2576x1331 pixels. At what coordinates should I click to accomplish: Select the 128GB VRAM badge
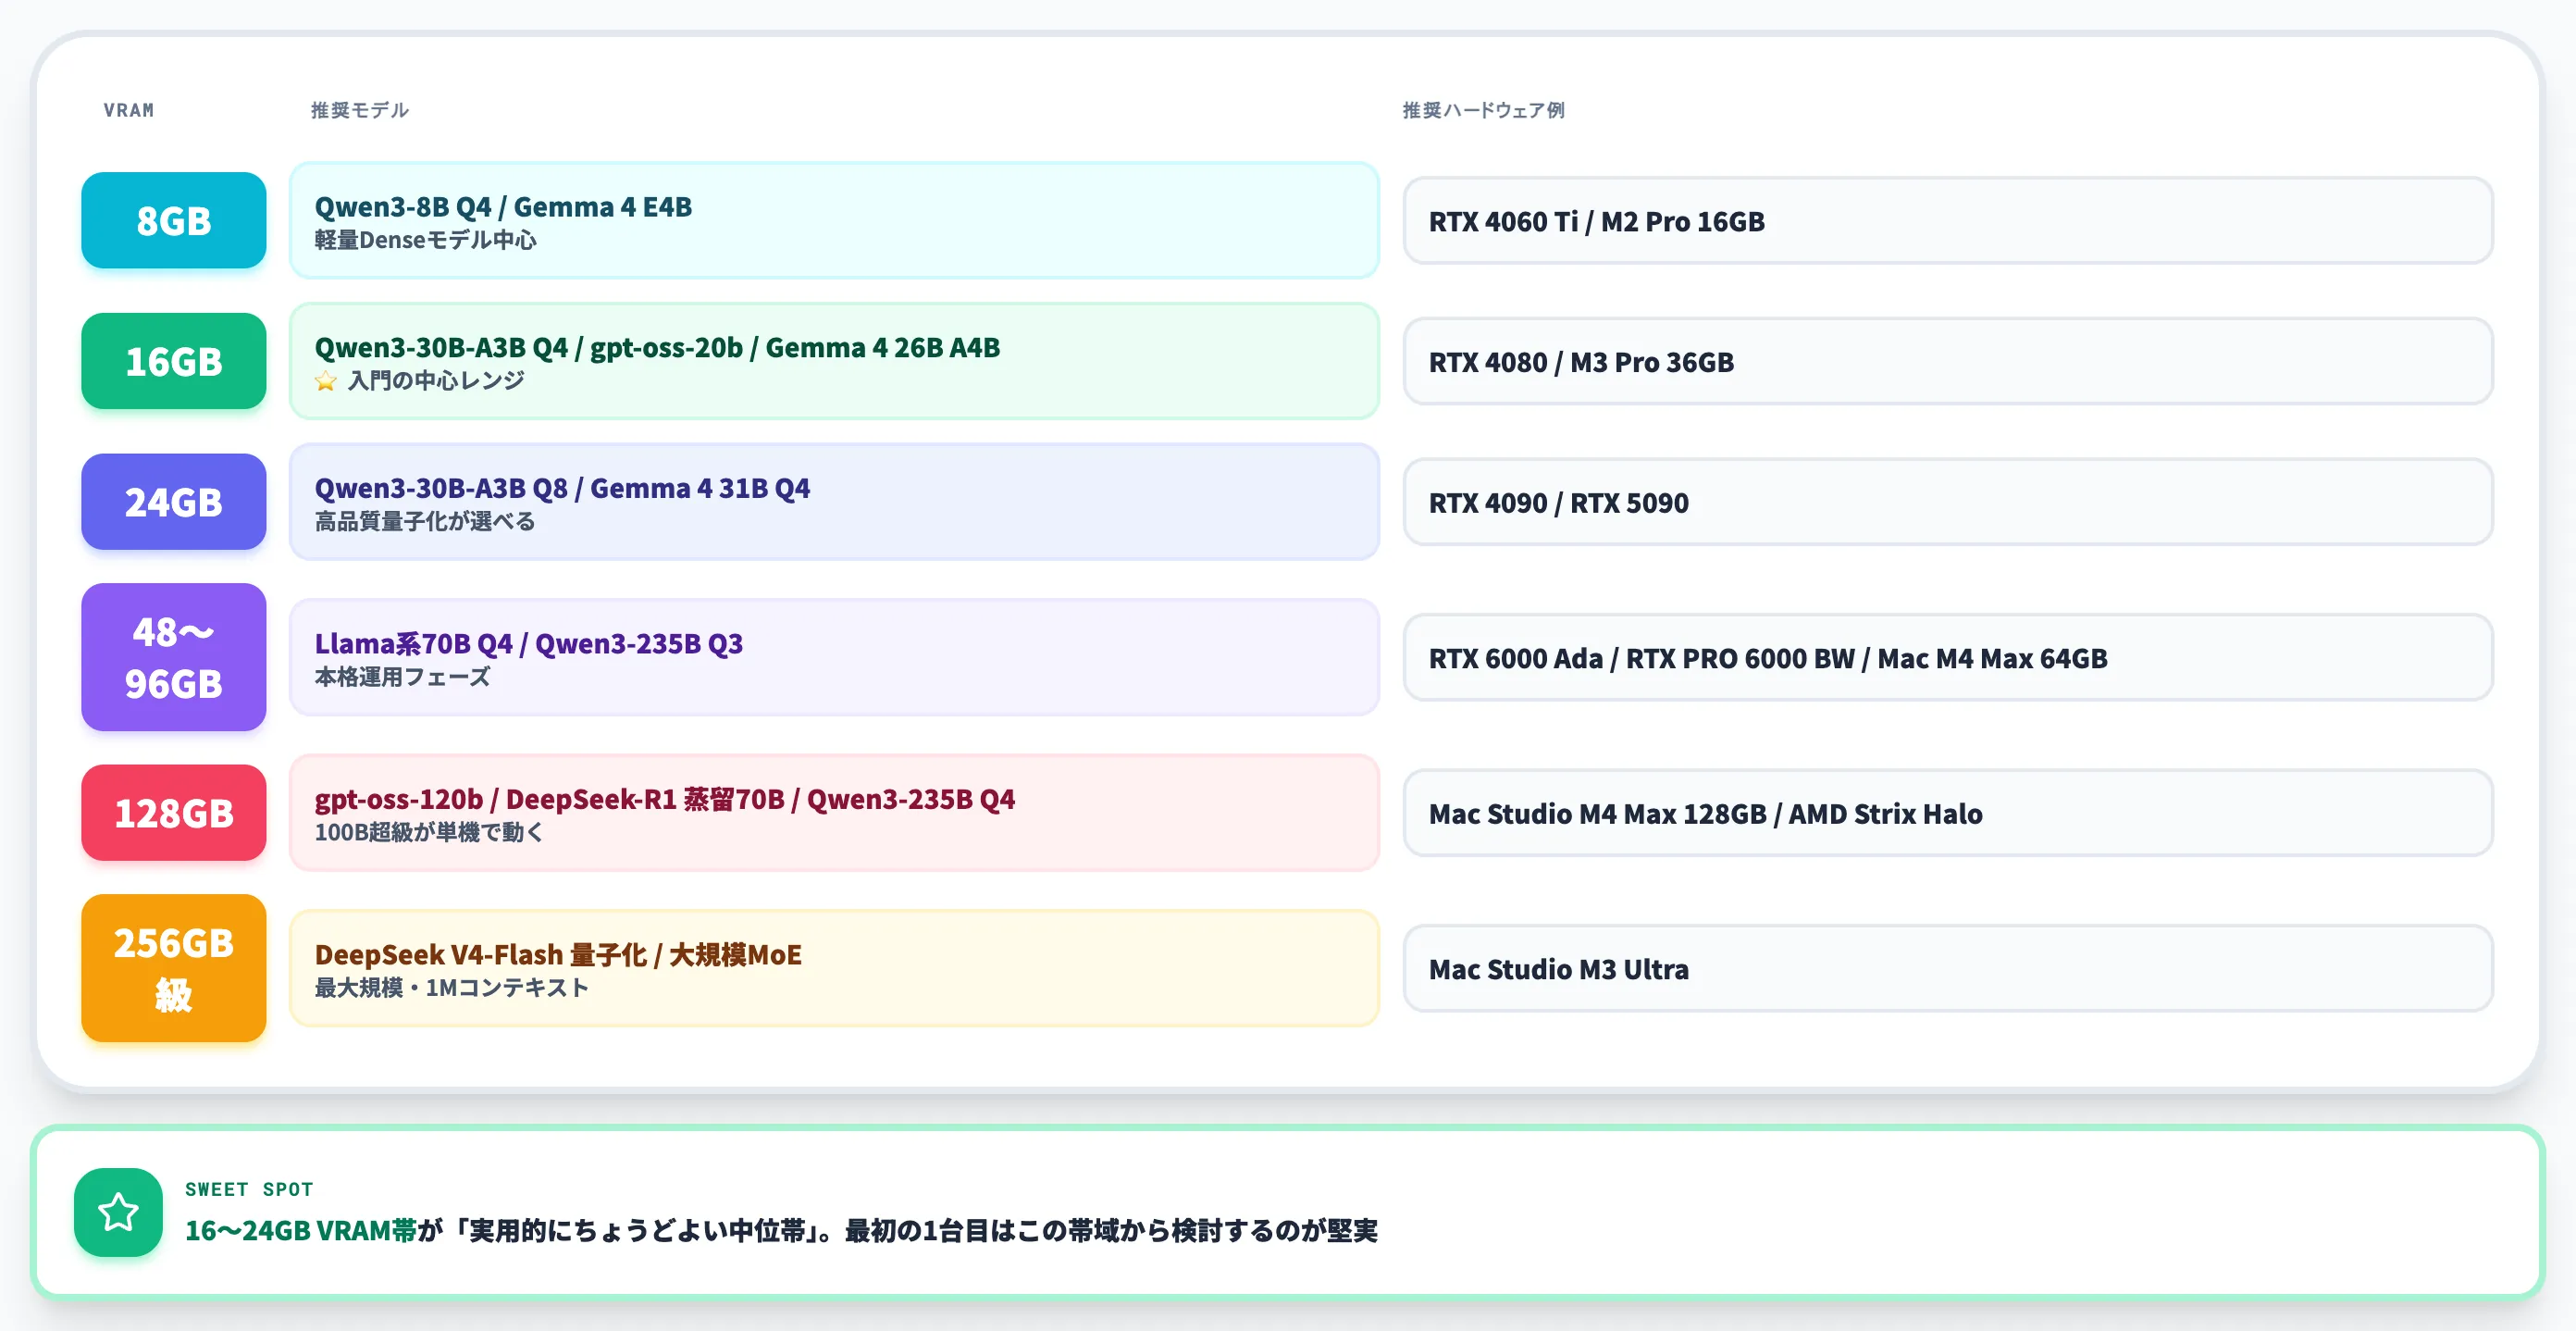click(174, 813)
